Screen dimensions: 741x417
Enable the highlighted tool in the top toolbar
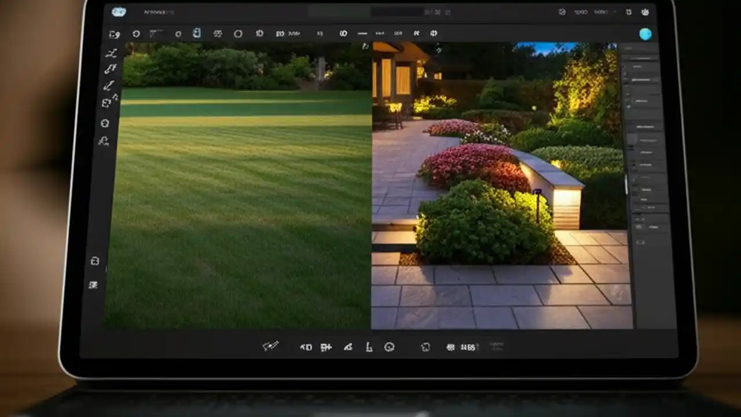(196, 34)
